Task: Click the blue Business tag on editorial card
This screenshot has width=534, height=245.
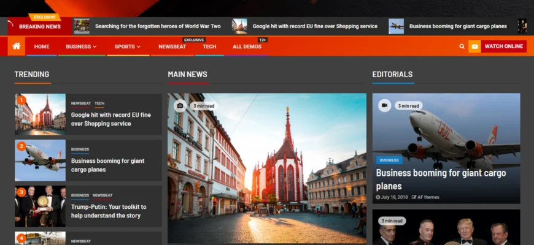Action: click(x=389, y=160)
